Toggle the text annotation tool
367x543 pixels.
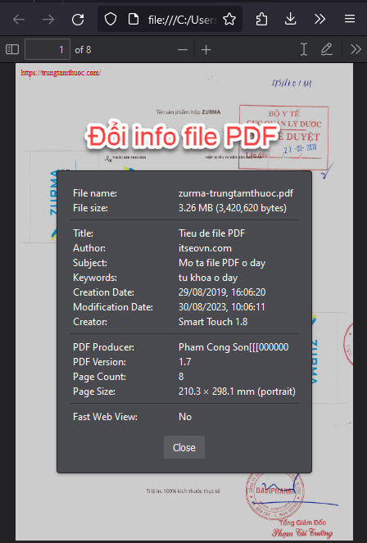pyautogui.click(x=304, y=49)
